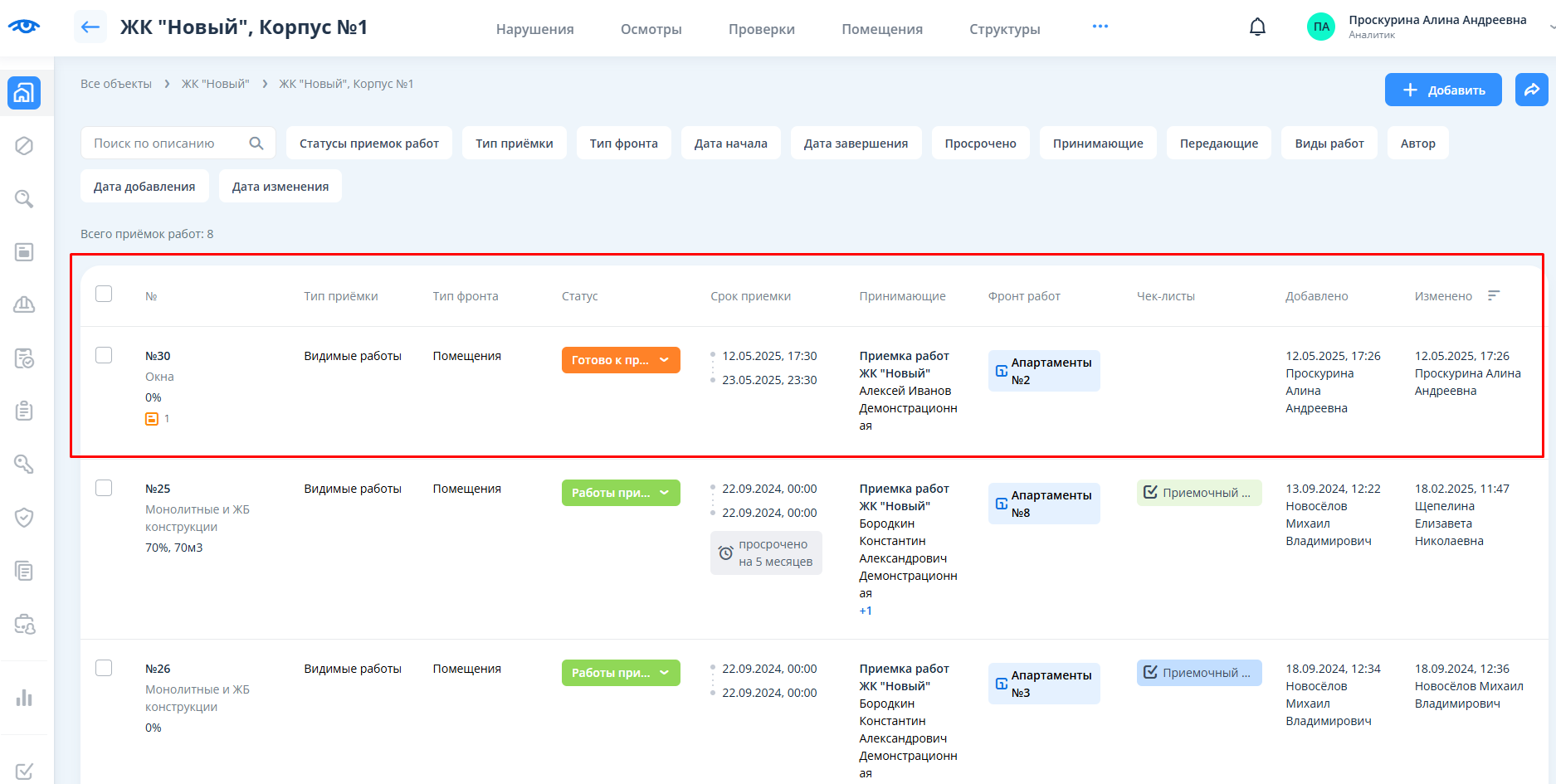
Task: Tick the checkbox for row №30
Action: pyautogui.click(x=104, y=355)
